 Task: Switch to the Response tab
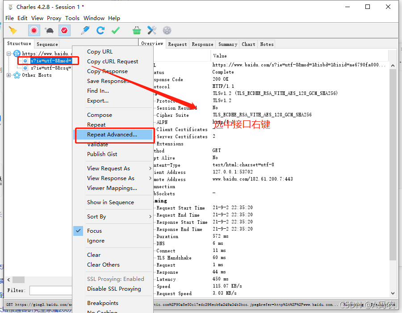coord(202,44)
